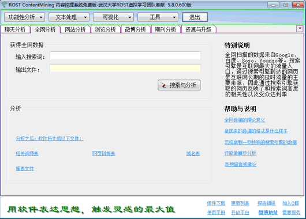The height and width of the screenshot is (219, 306).
Task: Open the 摘要文件 link
Action: point(25,168)
